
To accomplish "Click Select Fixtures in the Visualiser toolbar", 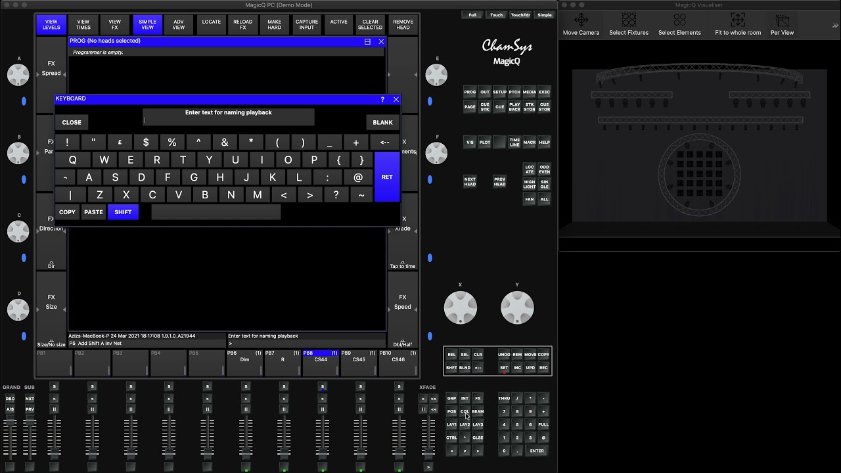I will [629, 24].
